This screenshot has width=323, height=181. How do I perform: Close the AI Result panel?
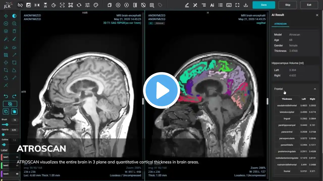point(317,15)
